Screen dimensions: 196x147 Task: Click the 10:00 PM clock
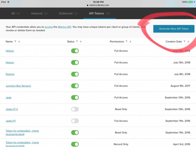pyautogui.click(x=98, y=2)
